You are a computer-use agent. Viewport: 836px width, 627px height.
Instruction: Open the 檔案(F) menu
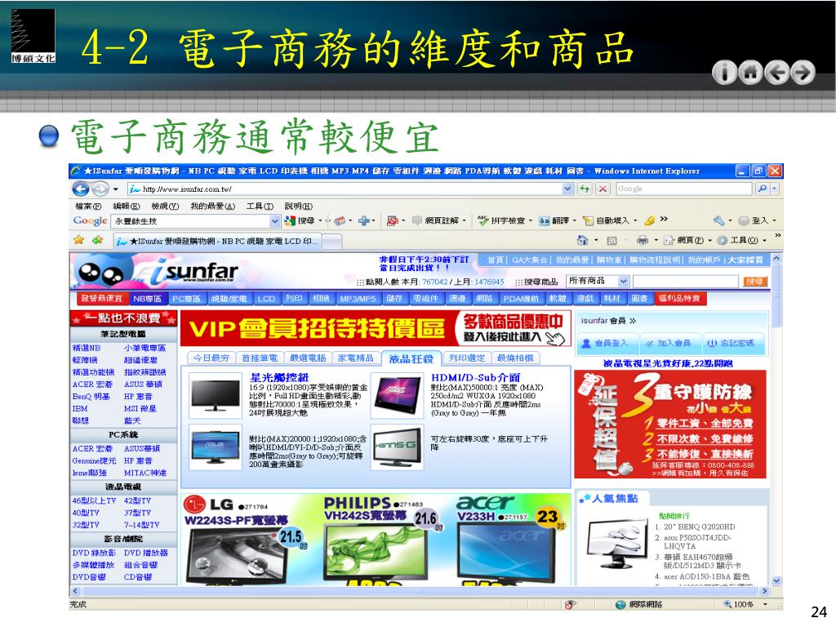click(88, 206)
